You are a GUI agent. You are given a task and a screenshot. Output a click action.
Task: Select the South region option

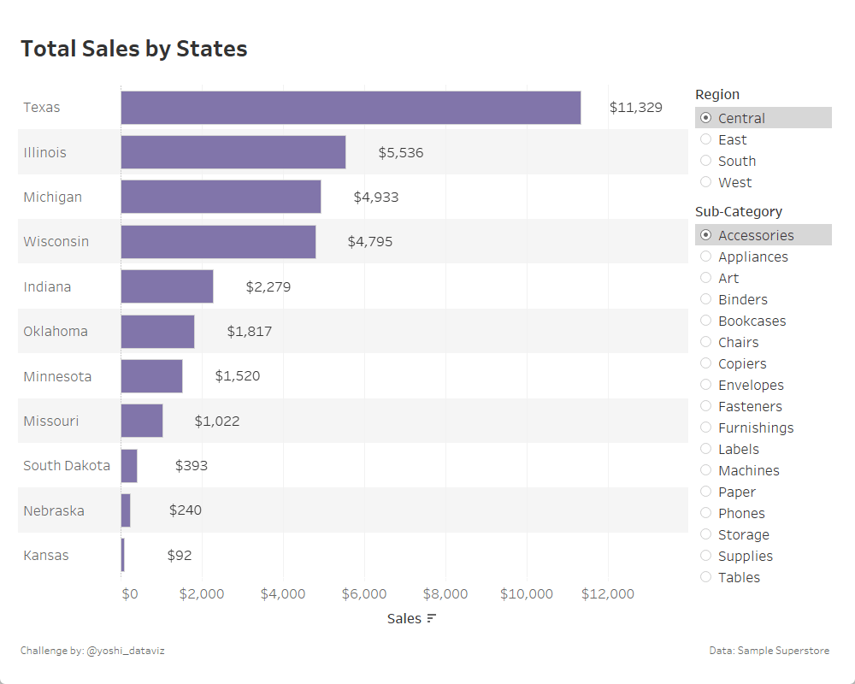[706, 161]
